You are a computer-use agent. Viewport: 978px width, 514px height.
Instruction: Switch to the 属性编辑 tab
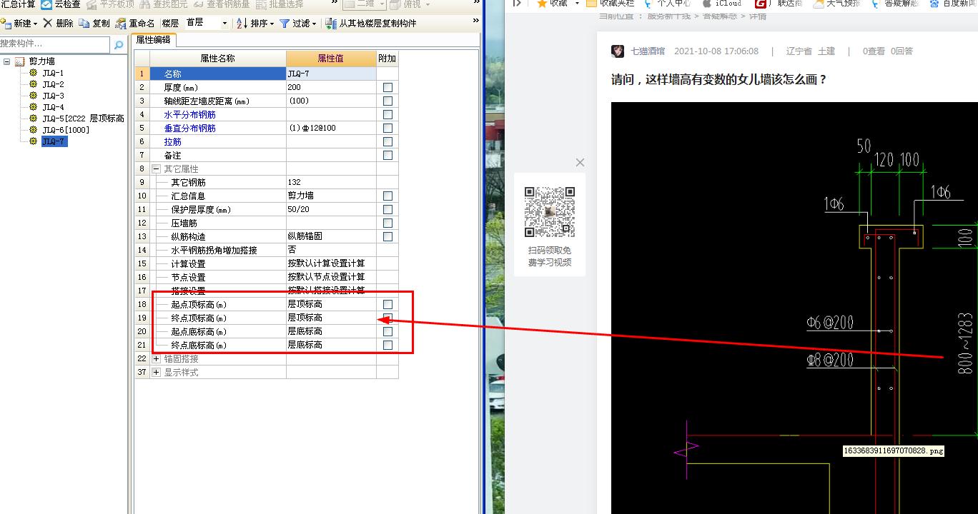point(154,40)
